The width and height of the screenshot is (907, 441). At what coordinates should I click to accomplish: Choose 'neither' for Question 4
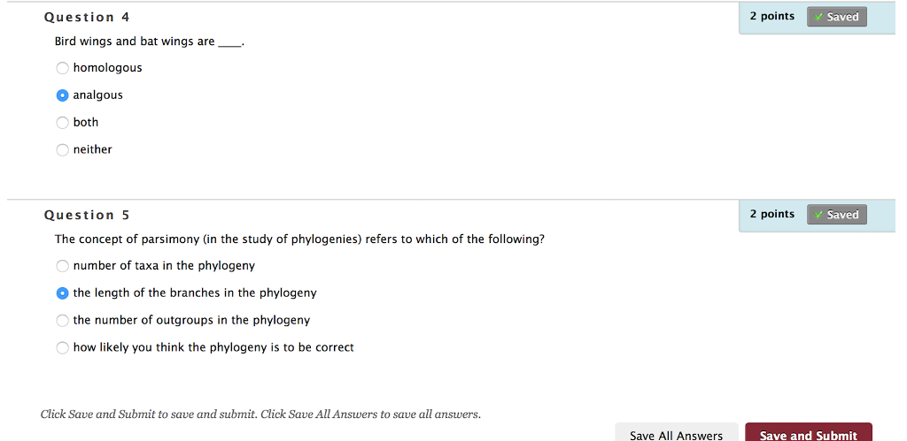click(x=62, y=150)
